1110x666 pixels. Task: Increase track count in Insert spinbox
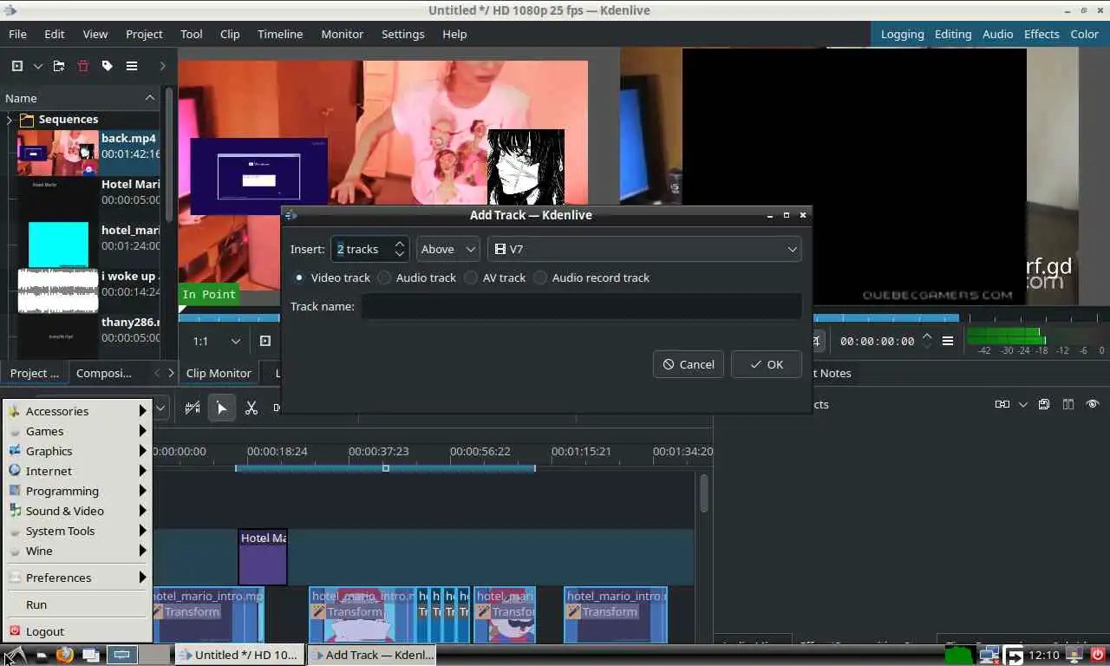point(400,244)
